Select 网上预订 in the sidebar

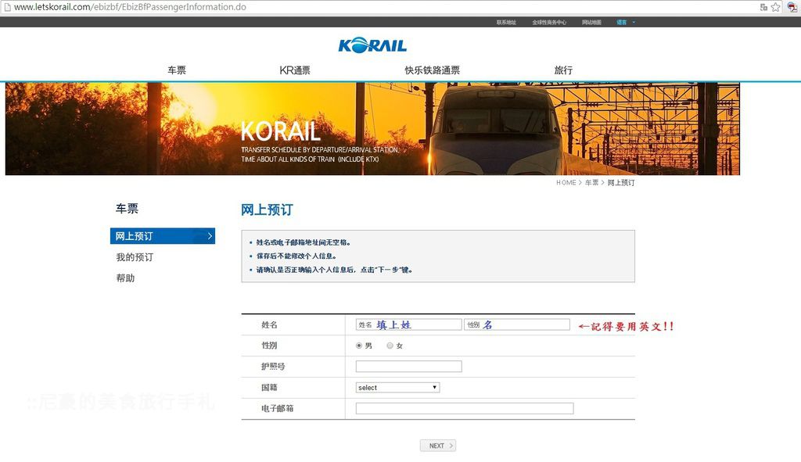point(163,236)
